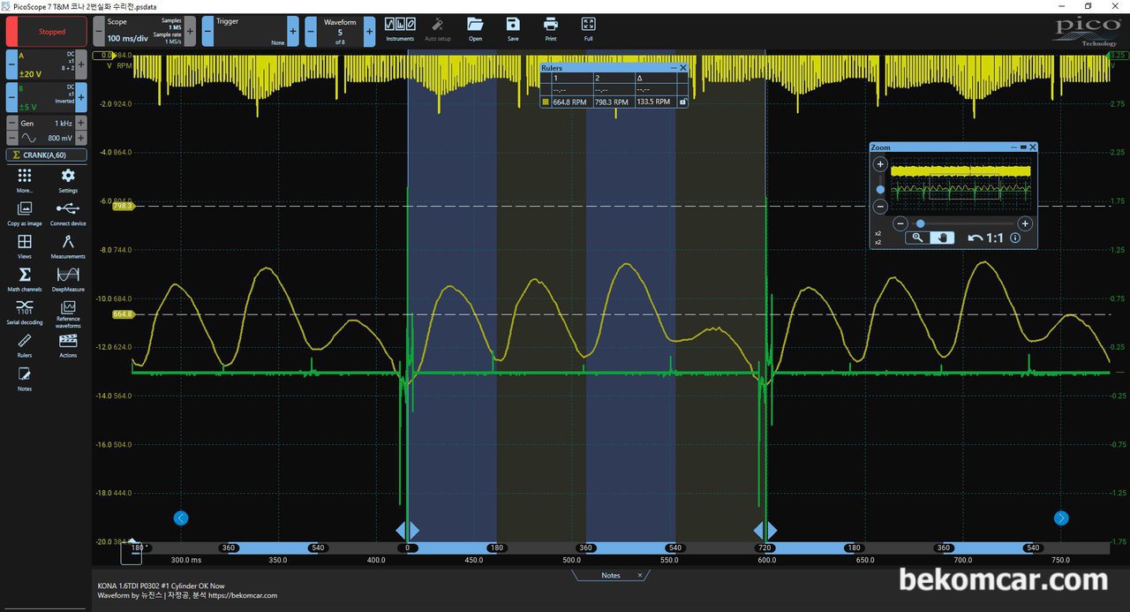Zoom in horizontally in Zoom panel

click(1024, 223)
